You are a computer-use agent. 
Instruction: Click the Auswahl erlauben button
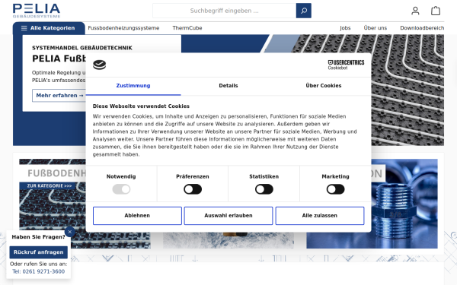tap(228, 216)
